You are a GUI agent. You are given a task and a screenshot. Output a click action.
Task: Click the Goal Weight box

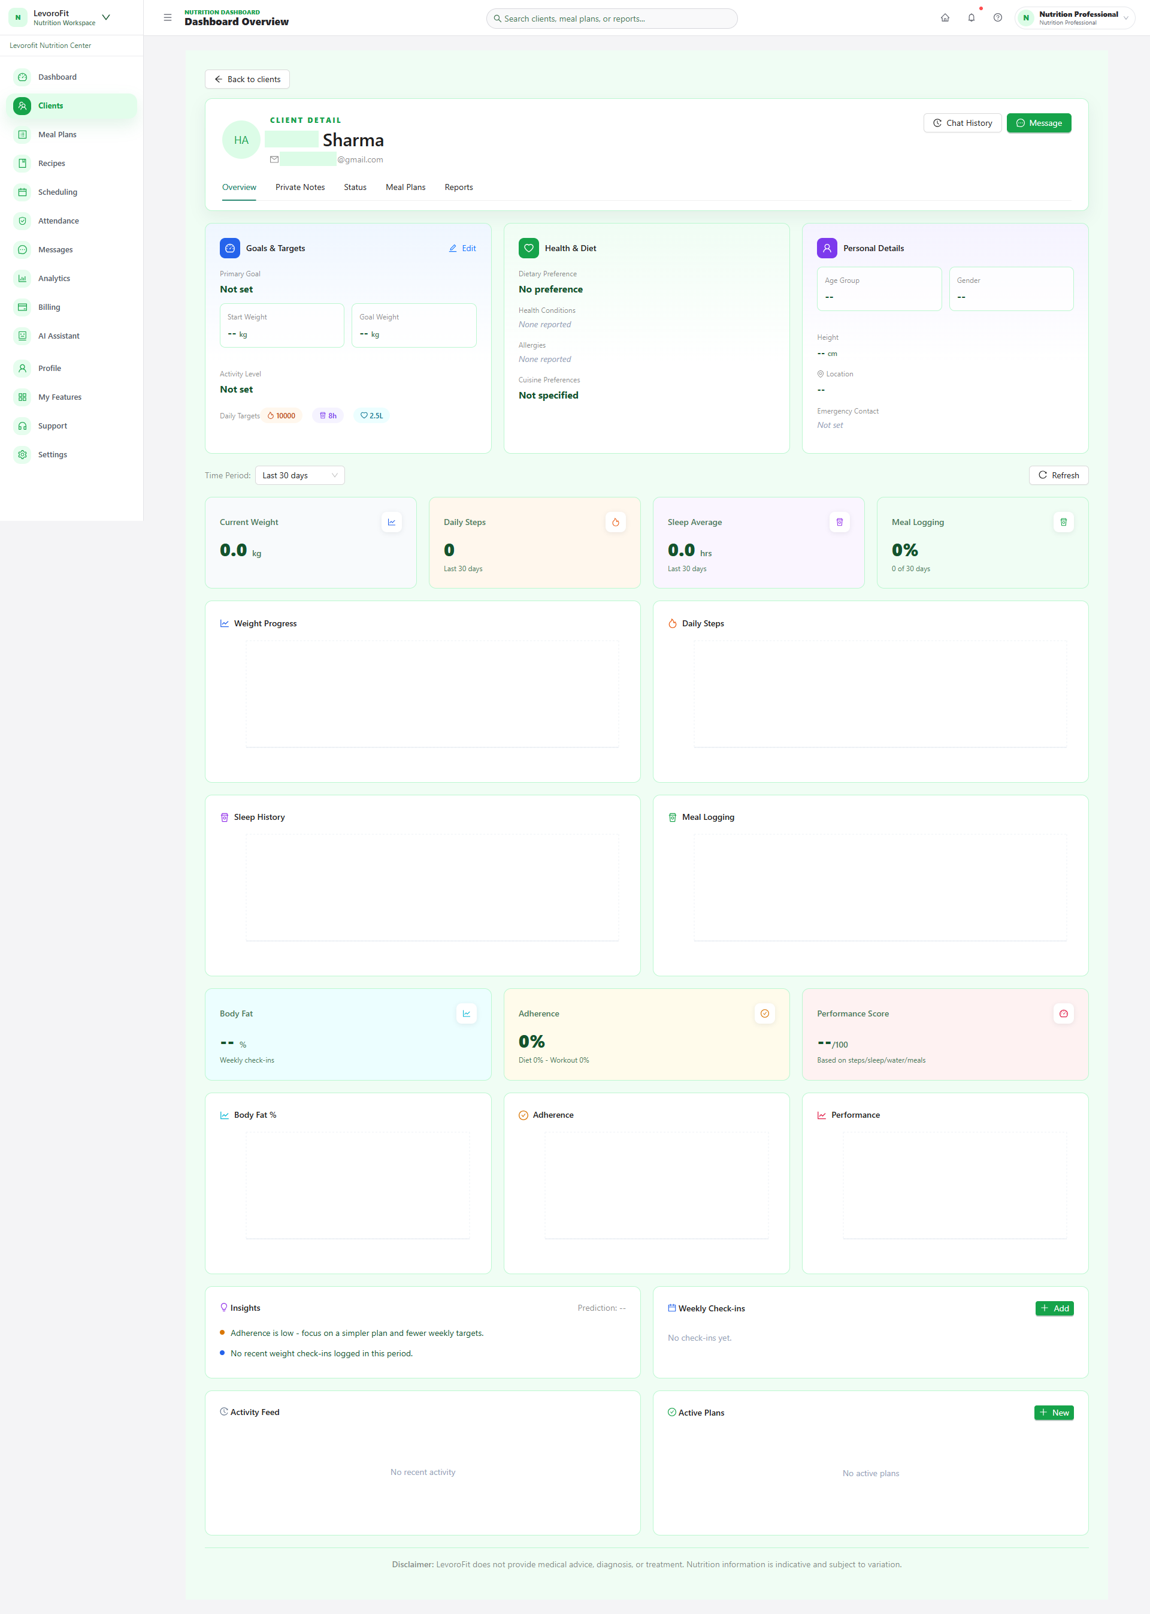pyautogui.click(x=414, y=326)
